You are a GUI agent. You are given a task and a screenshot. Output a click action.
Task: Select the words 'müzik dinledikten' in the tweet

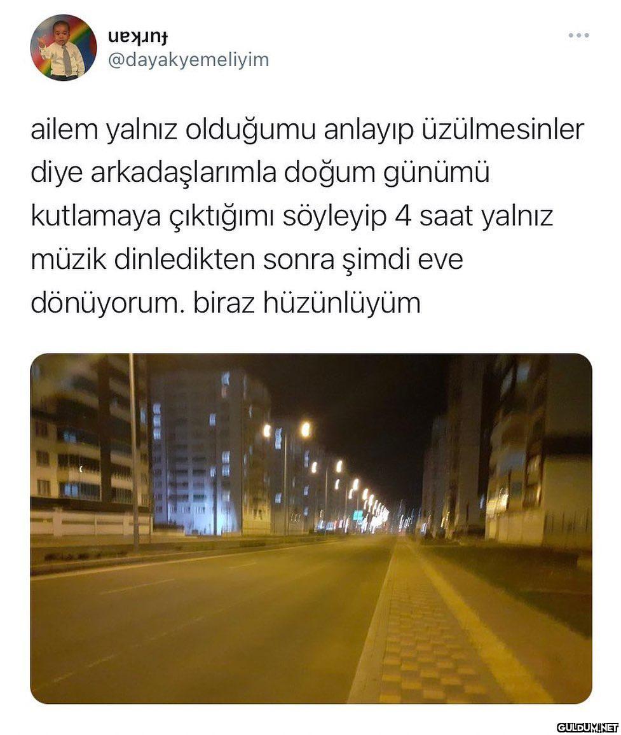point(142,260)
